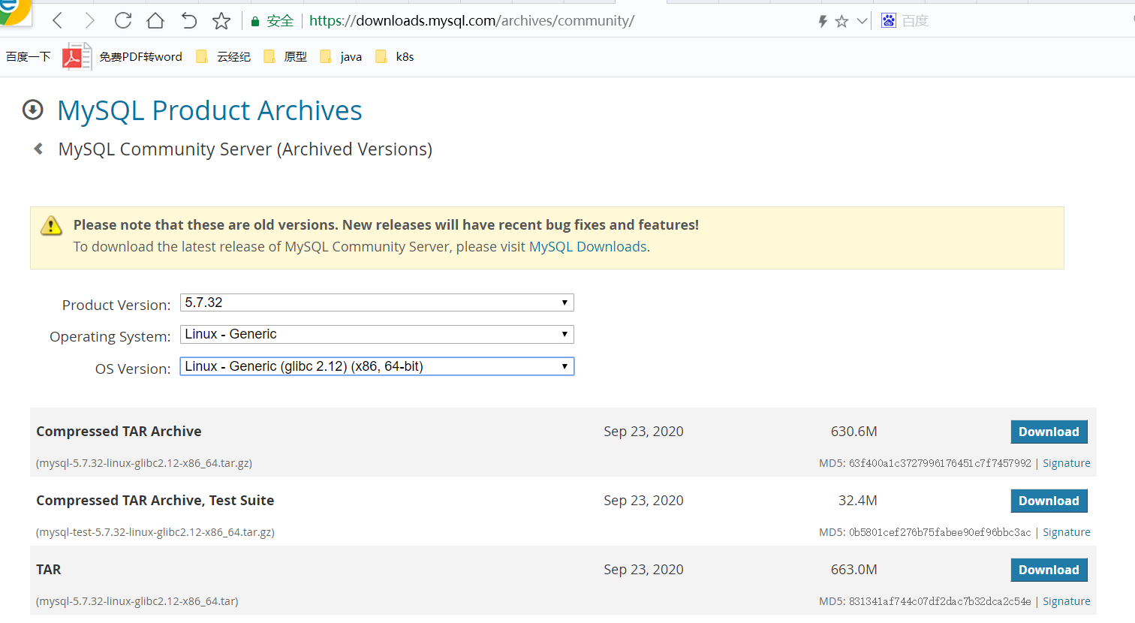This screenshot has width=1135, height=623.
Task: Click the MD5 hash starting 63f400a1
Action: click(940, 463)
